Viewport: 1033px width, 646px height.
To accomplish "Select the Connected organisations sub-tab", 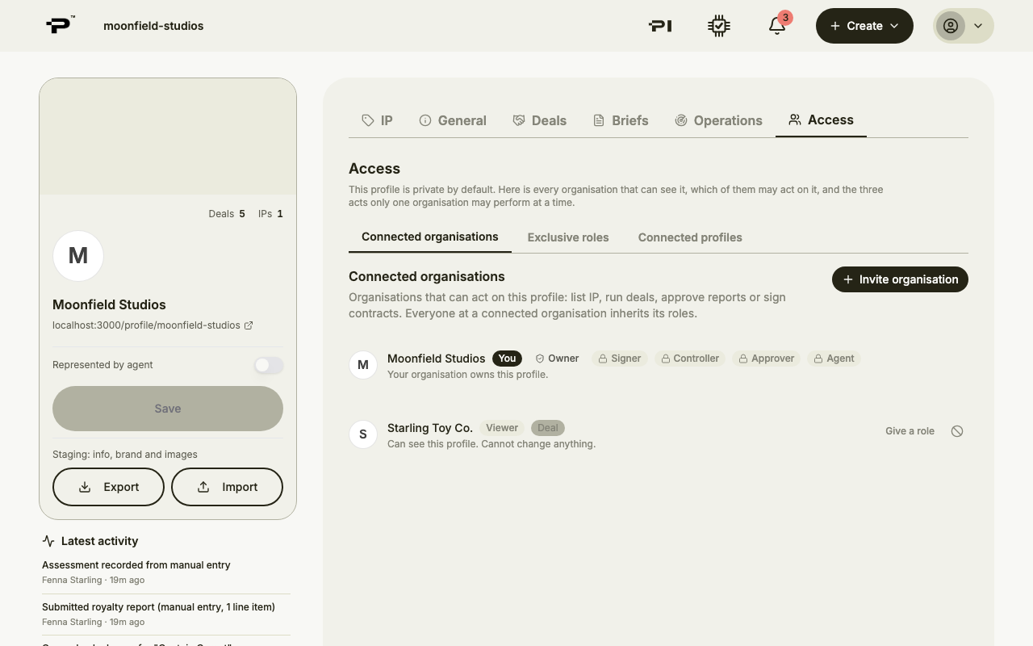I will [x=430, y=237].
